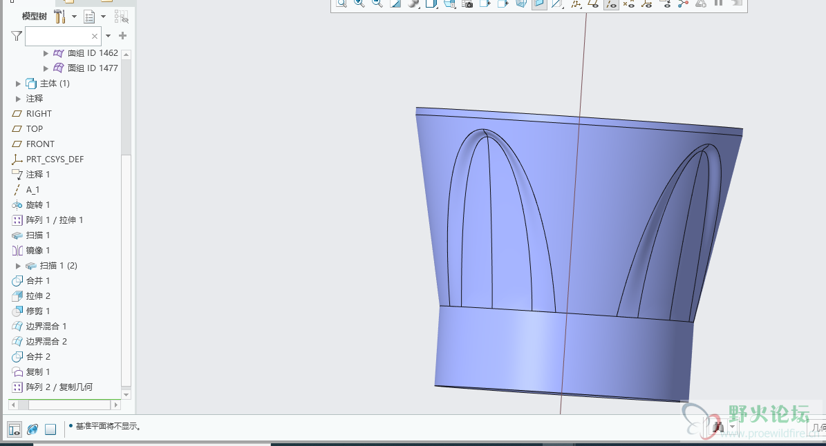Click the camera icon in graphics toolbar
The image size is (826, 446).
(467, 3)
